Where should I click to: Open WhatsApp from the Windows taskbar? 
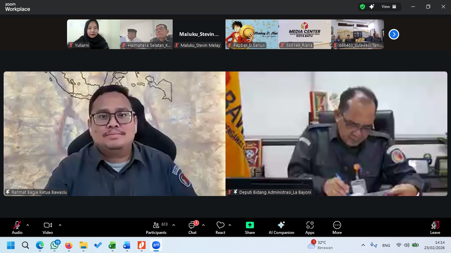[54, 245]
